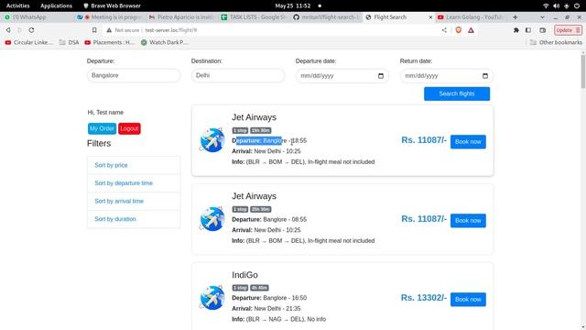
Task: Open the Brave wallet icon
Action: pos(543,30)
